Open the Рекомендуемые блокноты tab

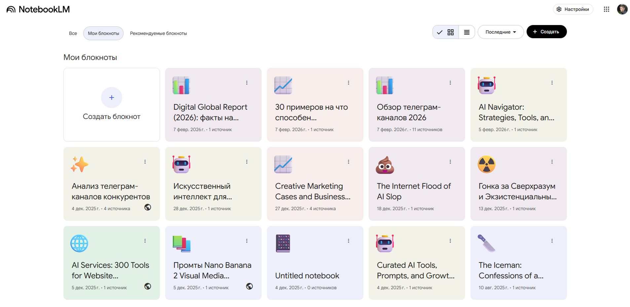pyautogui.click(x=158, y=33)
